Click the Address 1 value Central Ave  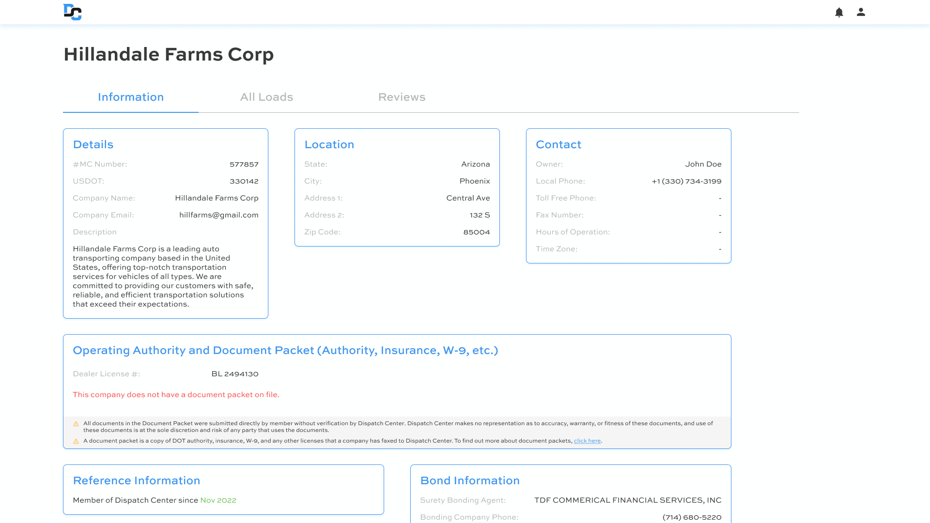(468, 198)
